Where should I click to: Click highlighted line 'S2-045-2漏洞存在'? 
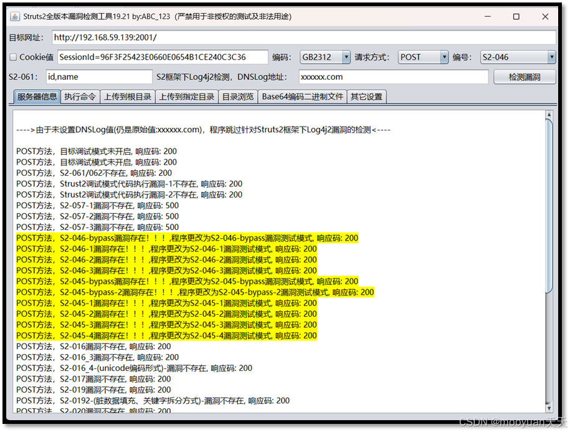[166, 314]
